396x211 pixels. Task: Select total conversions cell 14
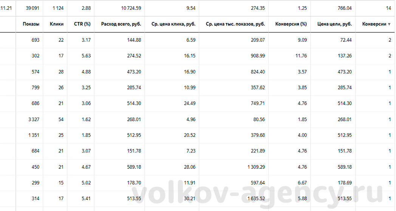(x=388, y=8)
